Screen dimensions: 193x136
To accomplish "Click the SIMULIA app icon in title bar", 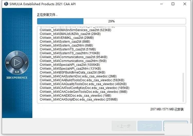I will [x=6, y=4].
